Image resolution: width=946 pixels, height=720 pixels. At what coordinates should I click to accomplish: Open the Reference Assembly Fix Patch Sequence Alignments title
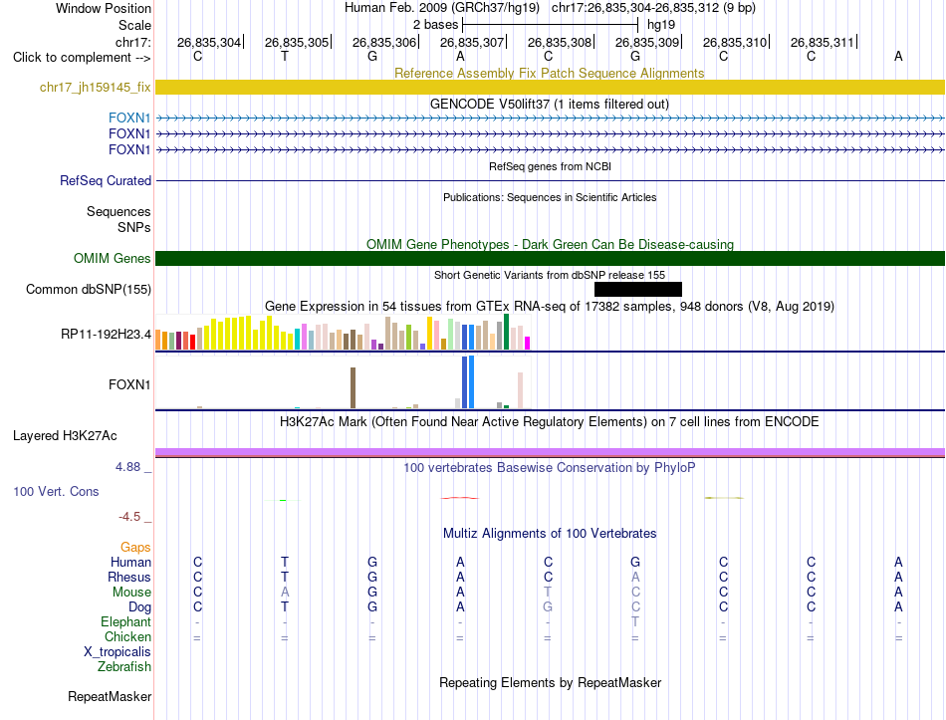pyautogui.click(x=549, y=73)
